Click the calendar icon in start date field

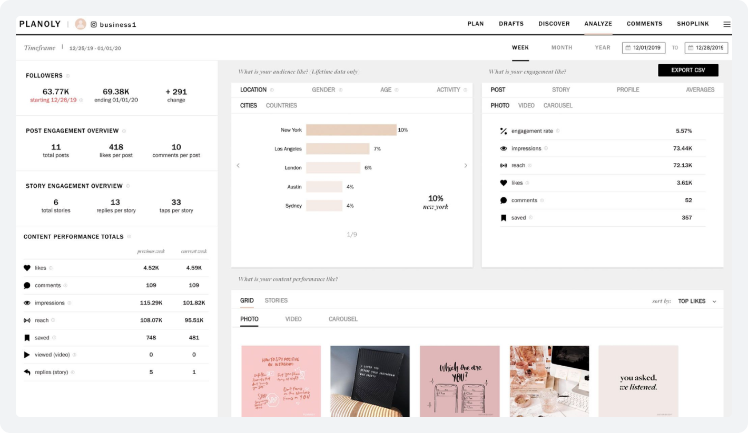628,48
